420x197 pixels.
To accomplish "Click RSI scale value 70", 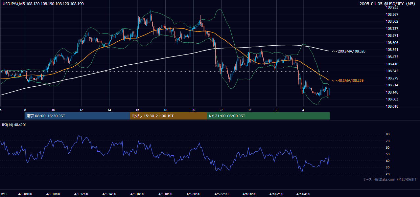I will [x=387, y=141].
